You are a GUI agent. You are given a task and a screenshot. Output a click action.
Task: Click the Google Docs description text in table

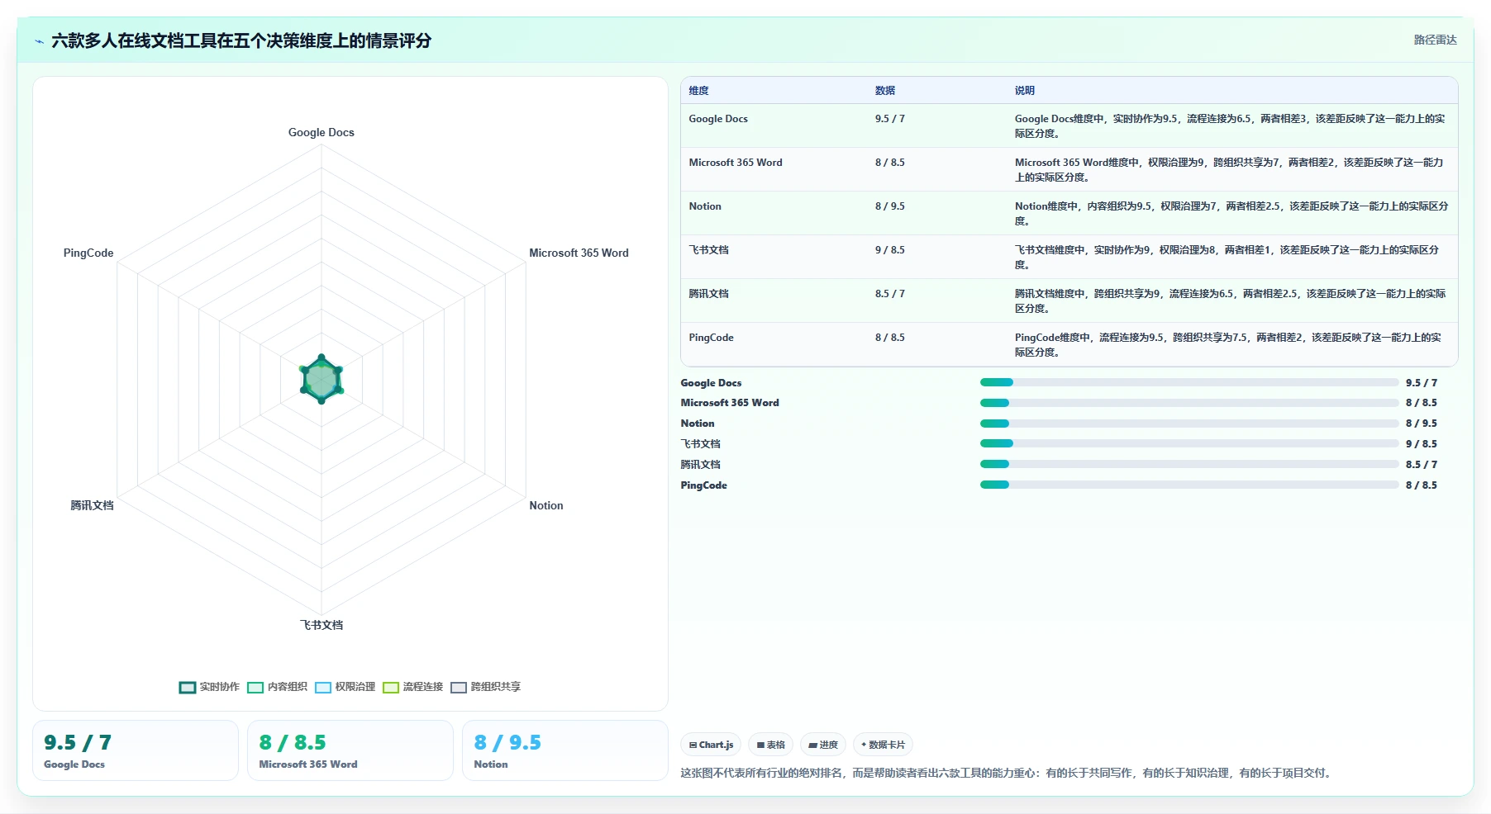pos(1230,126)
